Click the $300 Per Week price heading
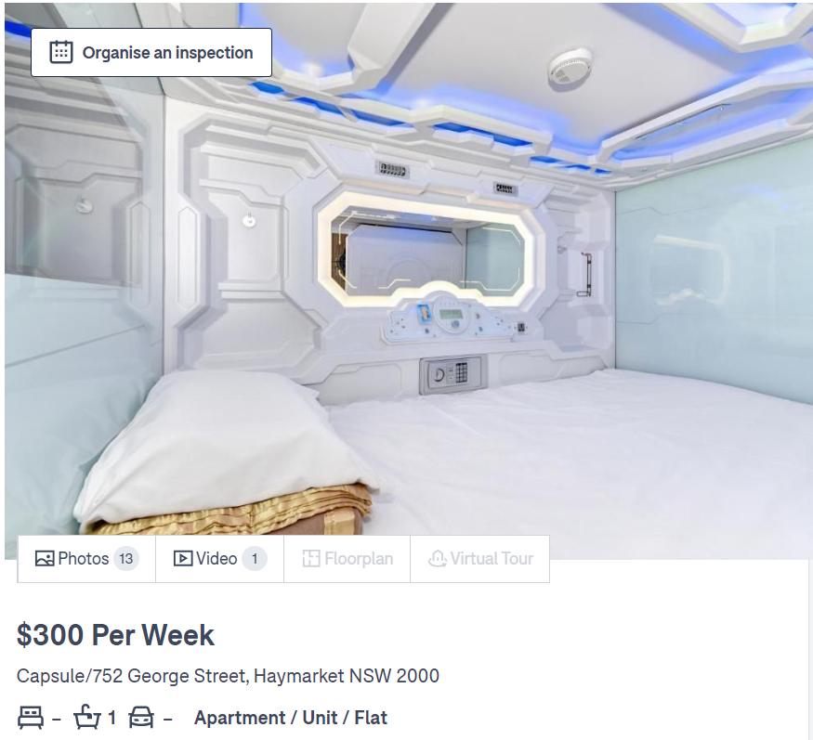Viewport: 813px width, 740px height. [x=115, y=635]
